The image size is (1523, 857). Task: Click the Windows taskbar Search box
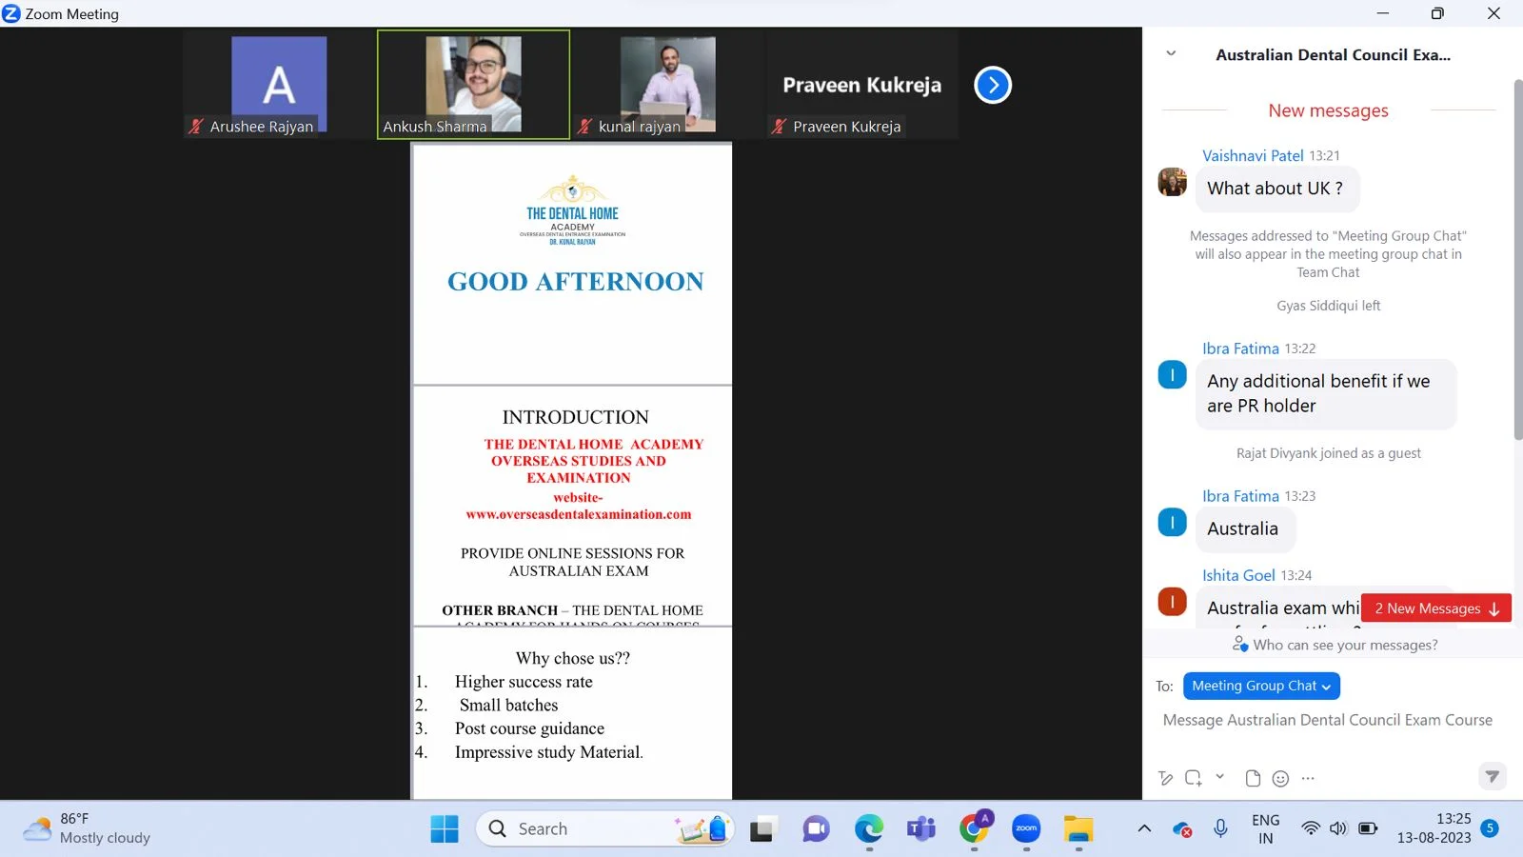click(605, 829)
